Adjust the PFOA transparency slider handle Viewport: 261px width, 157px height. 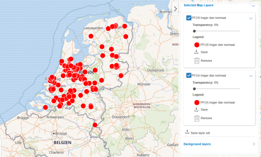pos(194,89)
